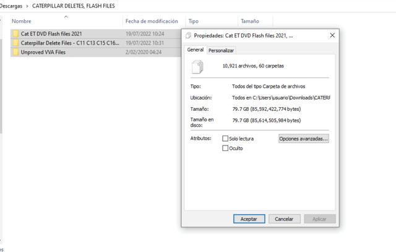Switch to the Personalizar tab
The height and width of the screenshot is (252, 396).
click(x=221, y=50)
